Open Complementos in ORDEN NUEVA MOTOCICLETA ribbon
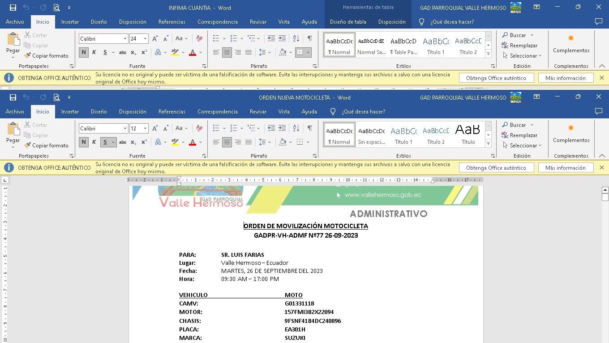 [x=571, y=133]
